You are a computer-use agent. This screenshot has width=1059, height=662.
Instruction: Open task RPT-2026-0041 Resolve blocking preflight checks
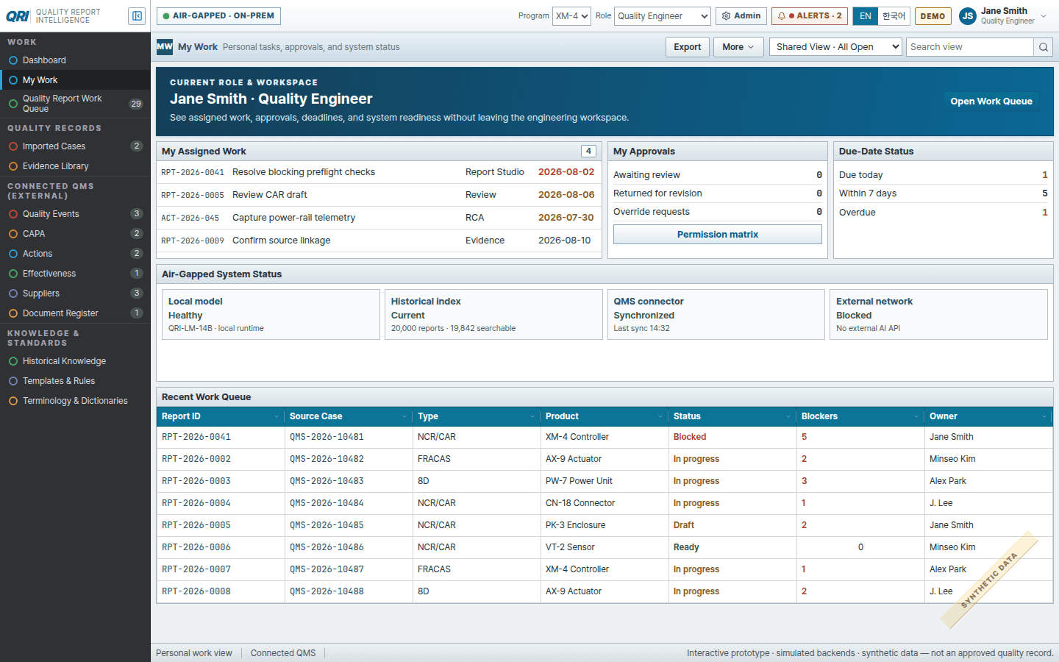tap(379, 172)
